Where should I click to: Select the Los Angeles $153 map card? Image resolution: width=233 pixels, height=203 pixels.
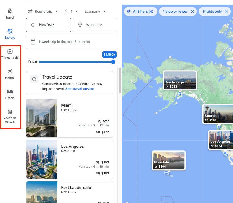(221, 140)
